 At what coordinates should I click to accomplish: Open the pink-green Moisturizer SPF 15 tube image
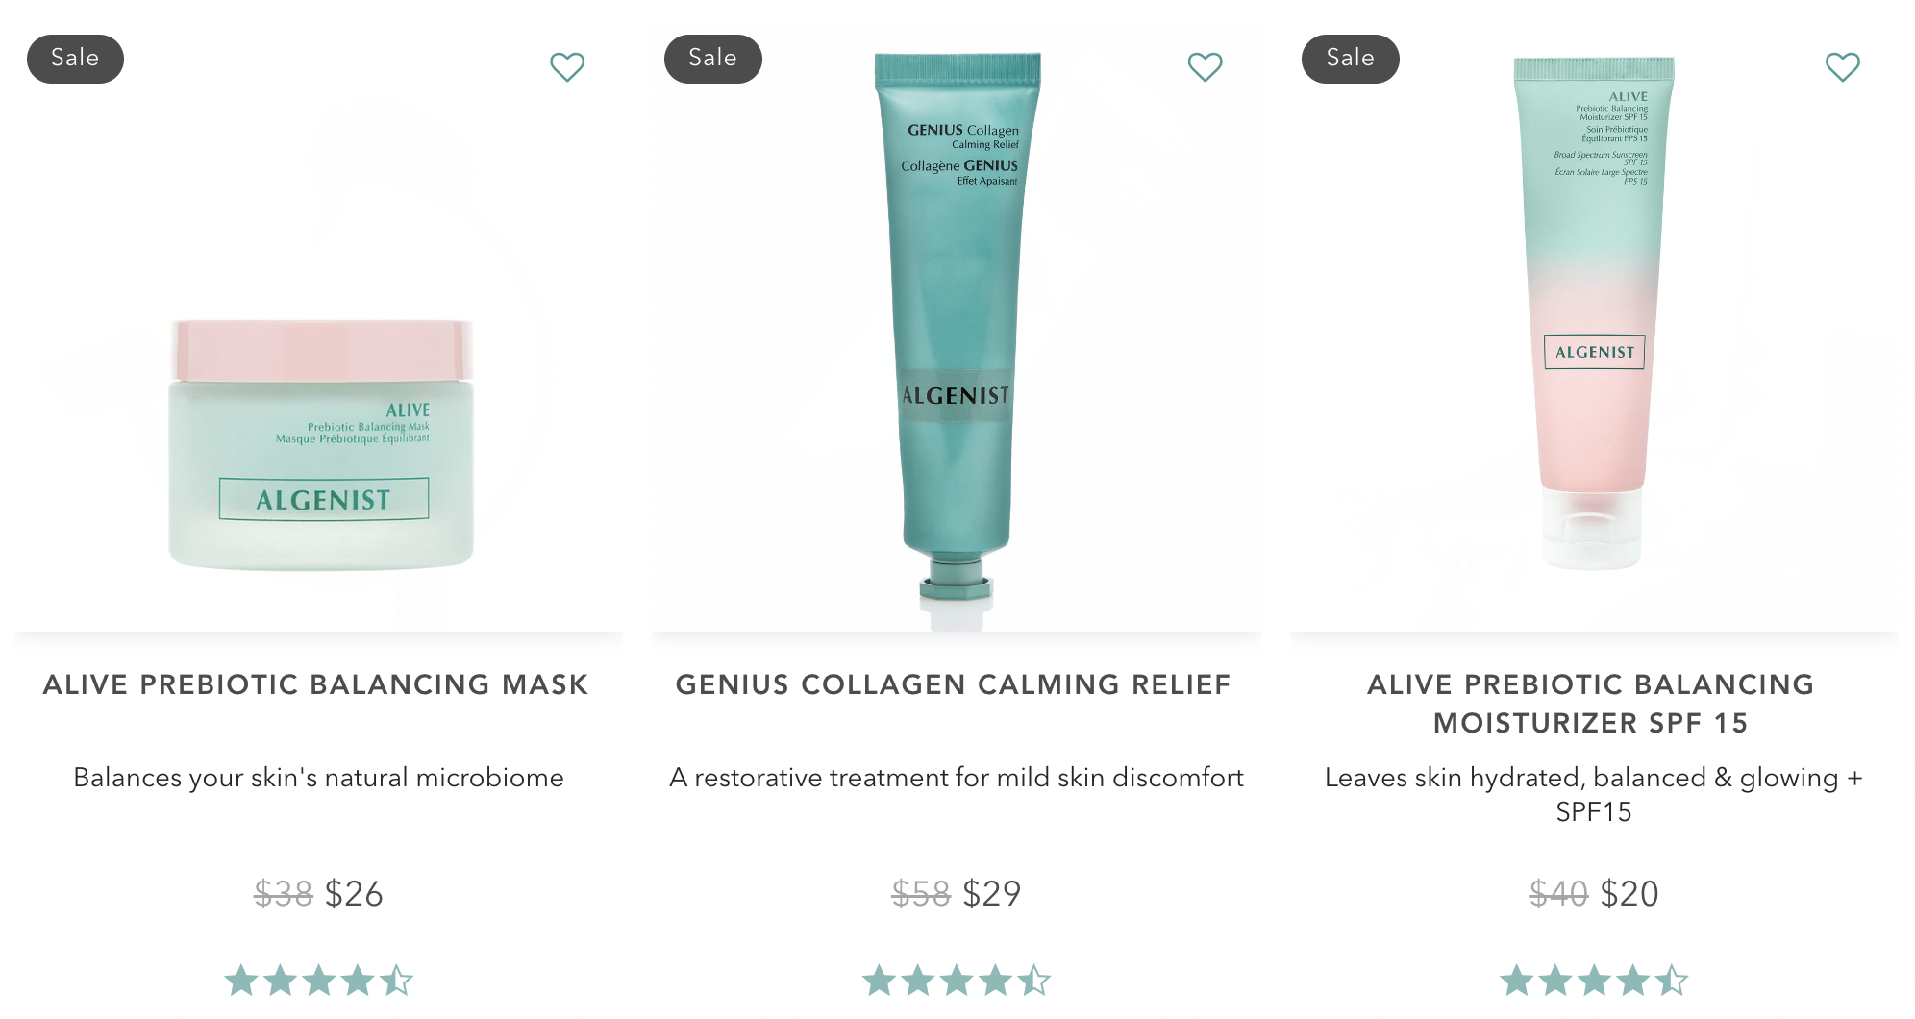(1594, 312)
